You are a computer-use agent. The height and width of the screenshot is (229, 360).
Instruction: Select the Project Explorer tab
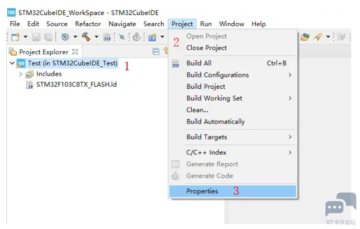(x=44, y=52)
